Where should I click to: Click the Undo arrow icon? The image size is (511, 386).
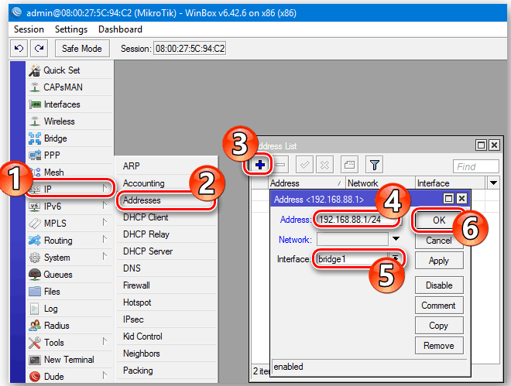point(19,49)
